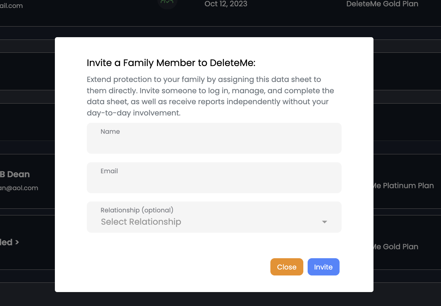Click the Oct 12, 2023 date
Image resolution: width=441 pixels, height=306 pixels.
pyautogui.click(x=226, y=4)
